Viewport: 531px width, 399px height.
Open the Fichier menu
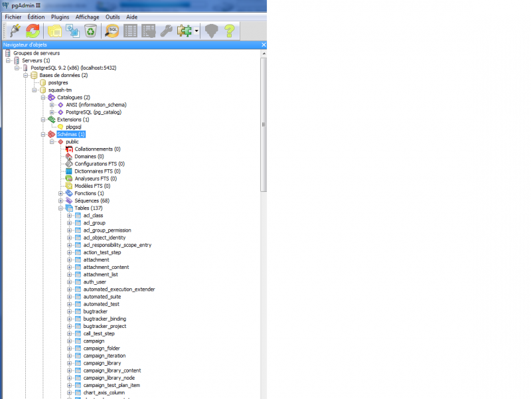[13, 17]
